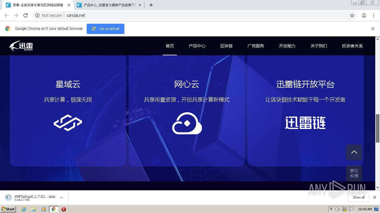Click the 迅雷链开放平台 card title
This screenshot has height=213, width=380.
[305, 84]
